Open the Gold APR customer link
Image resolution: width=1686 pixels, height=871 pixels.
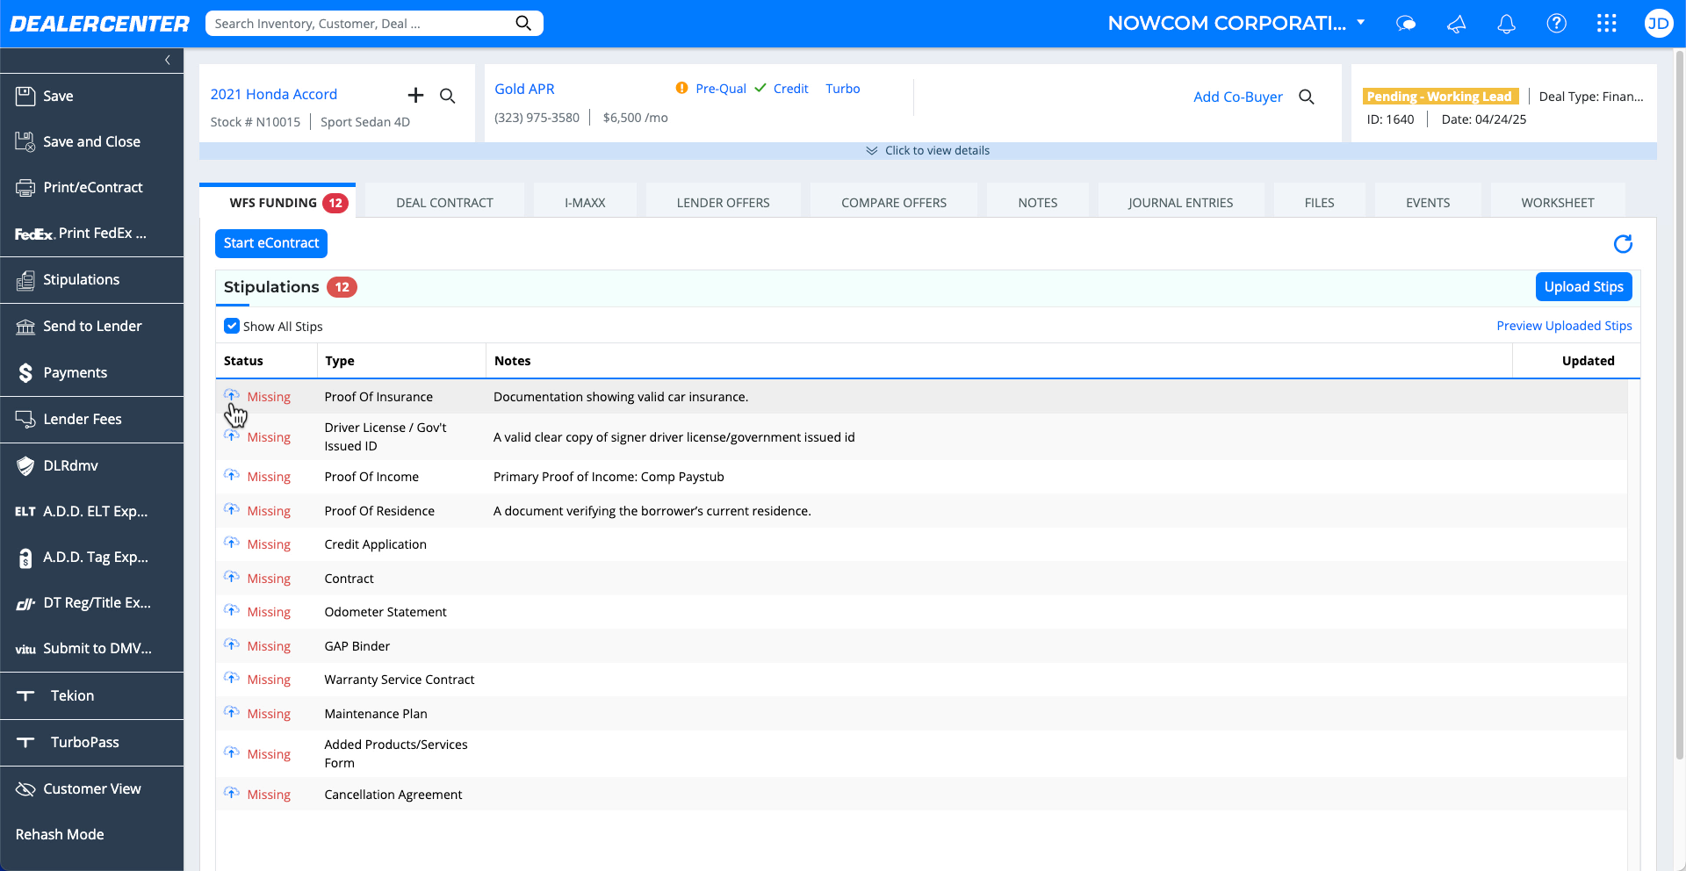tap(524, 89)
